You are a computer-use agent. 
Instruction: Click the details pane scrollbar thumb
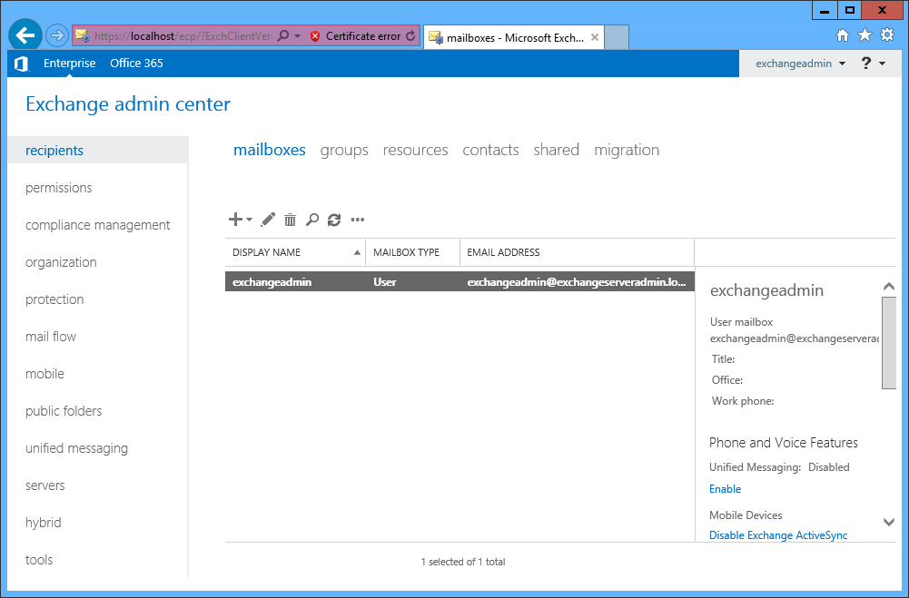[x=889, y=343]
